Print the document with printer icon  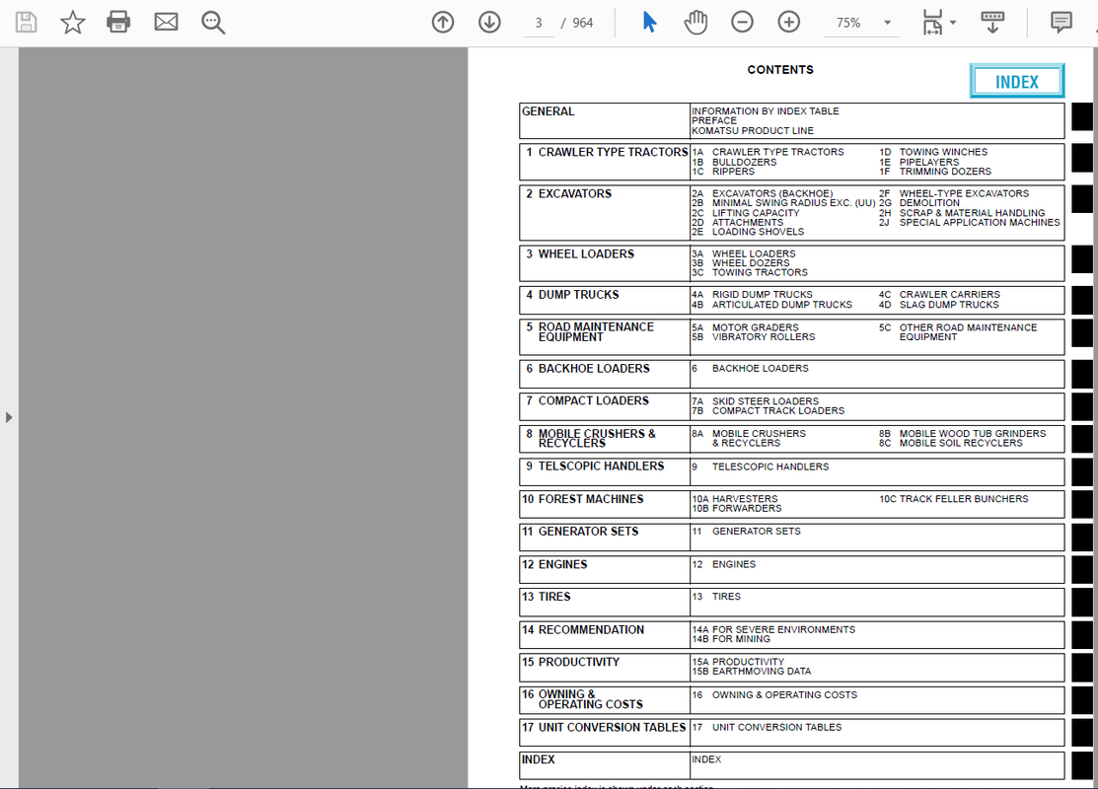tap(118, 23)
